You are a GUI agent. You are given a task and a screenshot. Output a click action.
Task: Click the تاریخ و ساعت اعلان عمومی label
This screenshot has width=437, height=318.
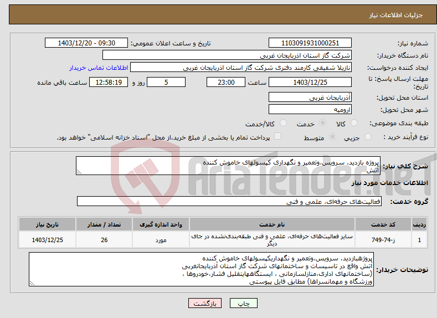(x=171, y=43)
